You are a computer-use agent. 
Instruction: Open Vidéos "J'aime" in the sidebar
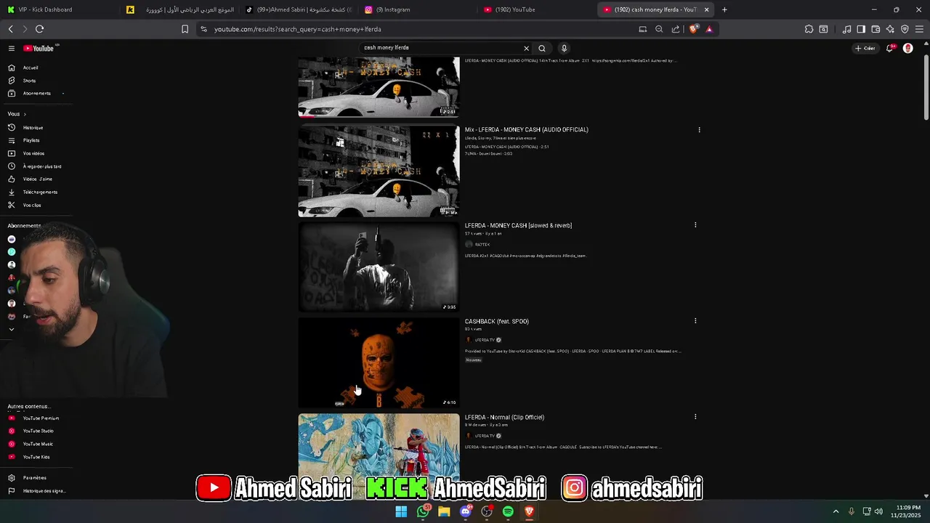pos(37,179)
